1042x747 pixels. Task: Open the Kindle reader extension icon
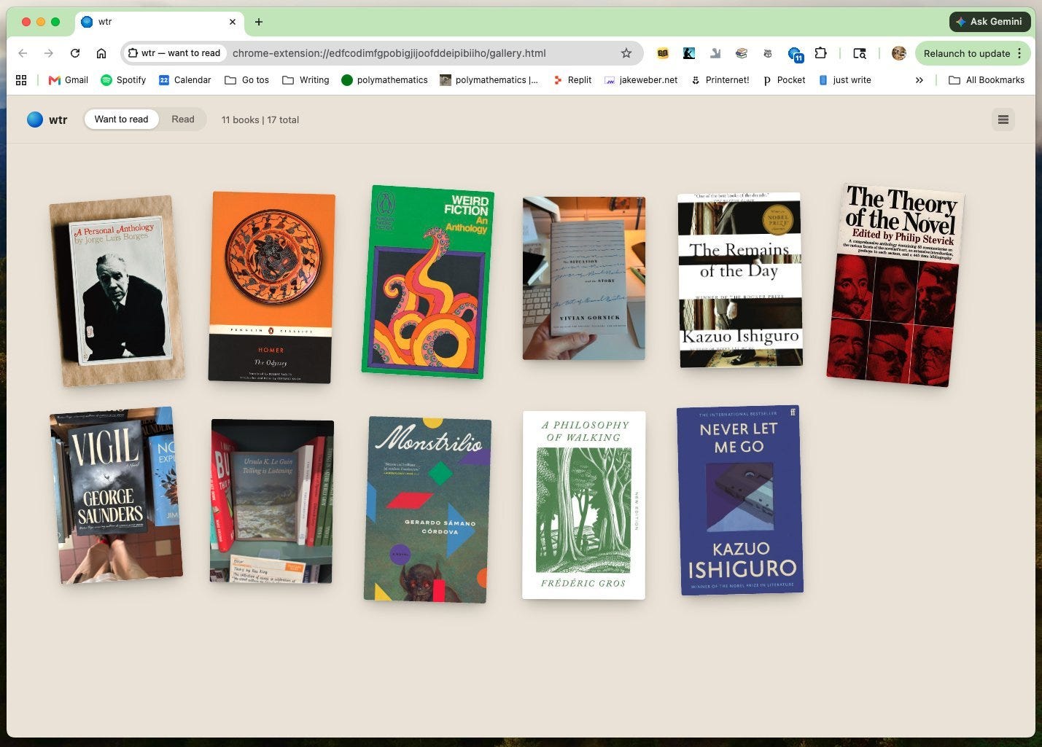688,53
